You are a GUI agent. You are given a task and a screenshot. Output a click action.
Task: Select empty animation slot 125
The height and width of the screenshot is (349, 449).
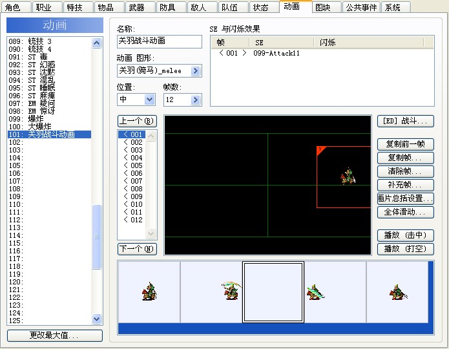[x=49, y=321]
